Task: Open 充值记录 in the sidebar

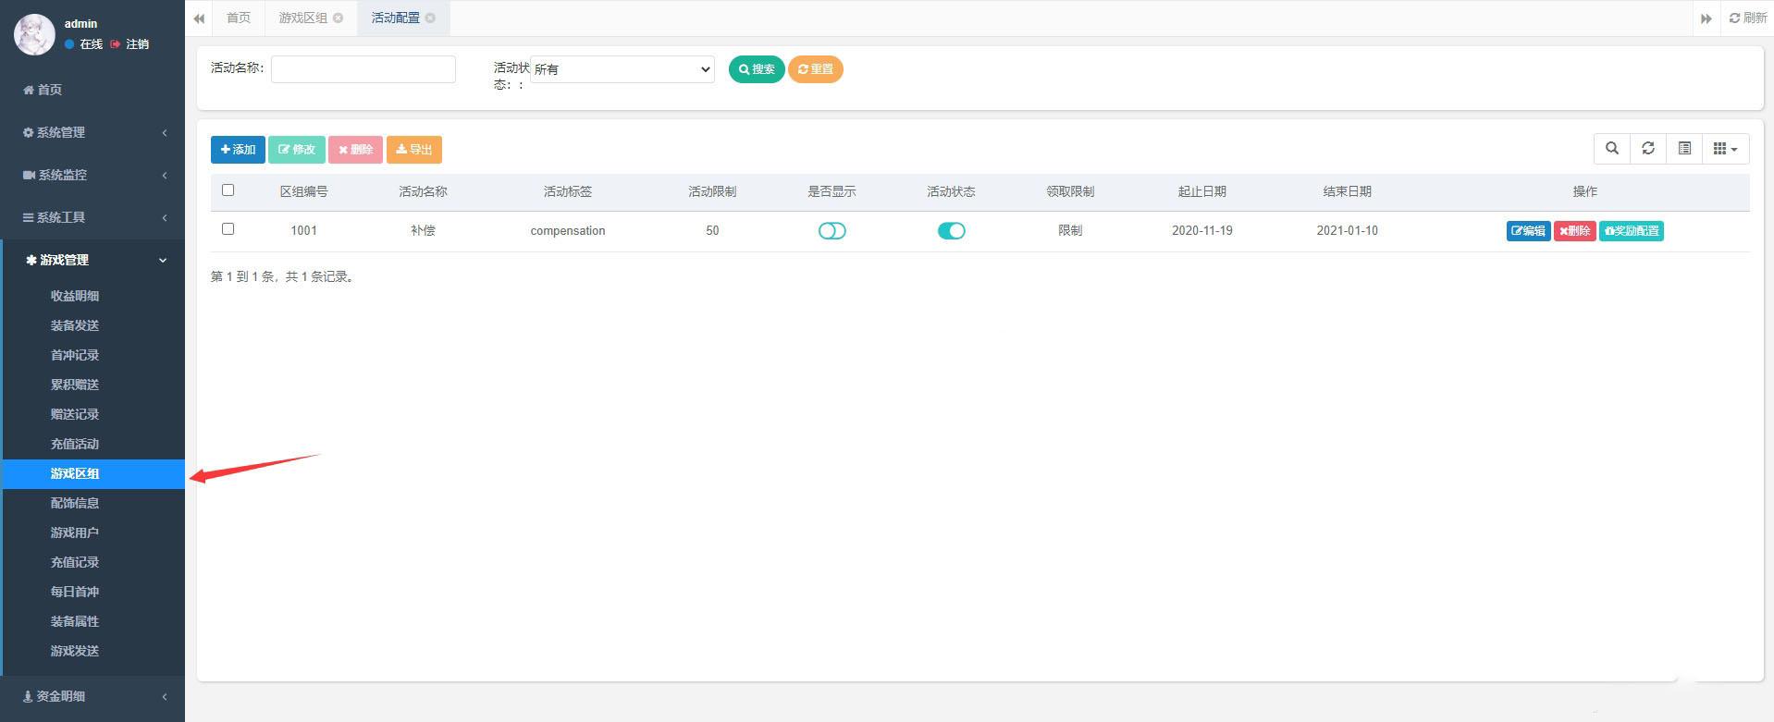Action: [75, 562]
